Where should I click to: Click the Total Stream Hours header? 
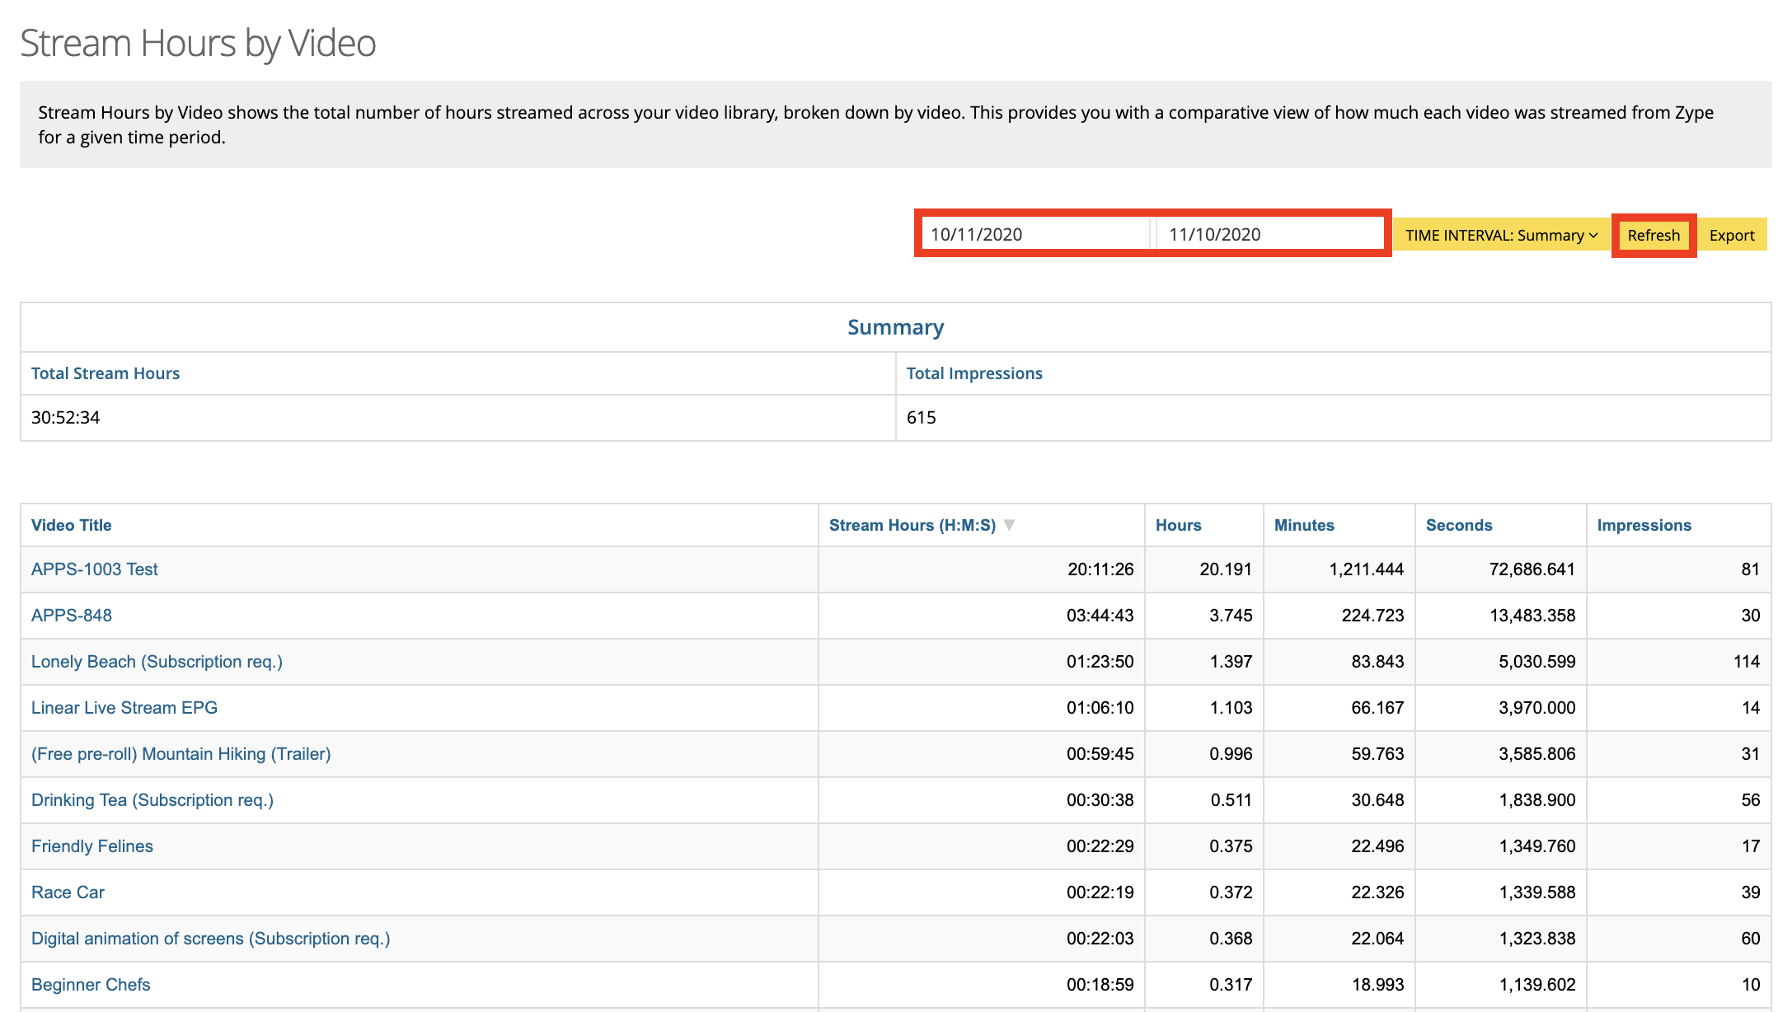coord(105,372)
